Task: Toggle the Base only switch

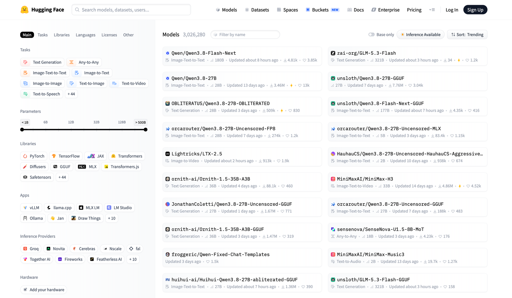Action: [x=372, y=35]
